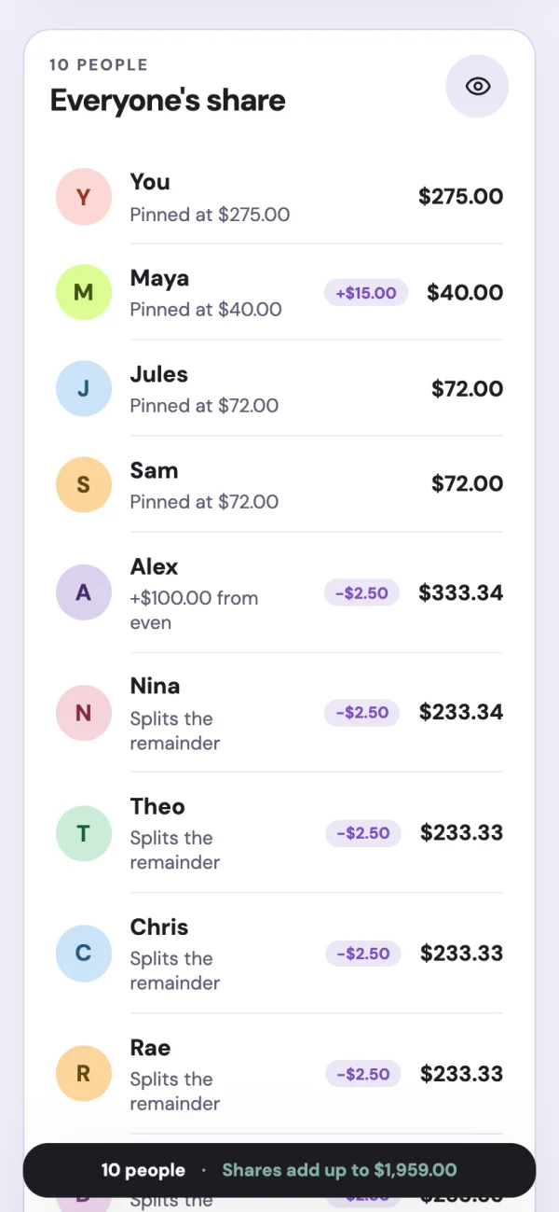Select Chris's Splits the remainder text

tap(175, 970)
